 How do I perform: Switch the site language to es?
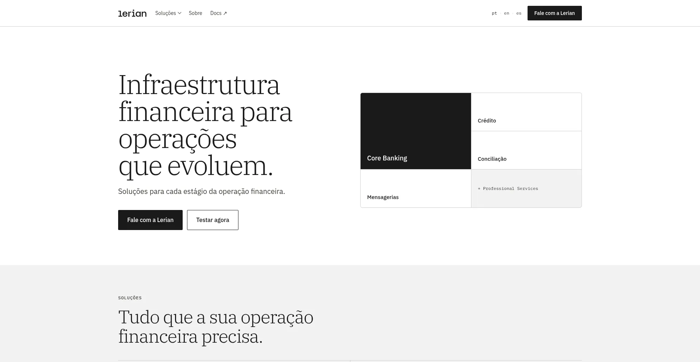pos(519,13)
